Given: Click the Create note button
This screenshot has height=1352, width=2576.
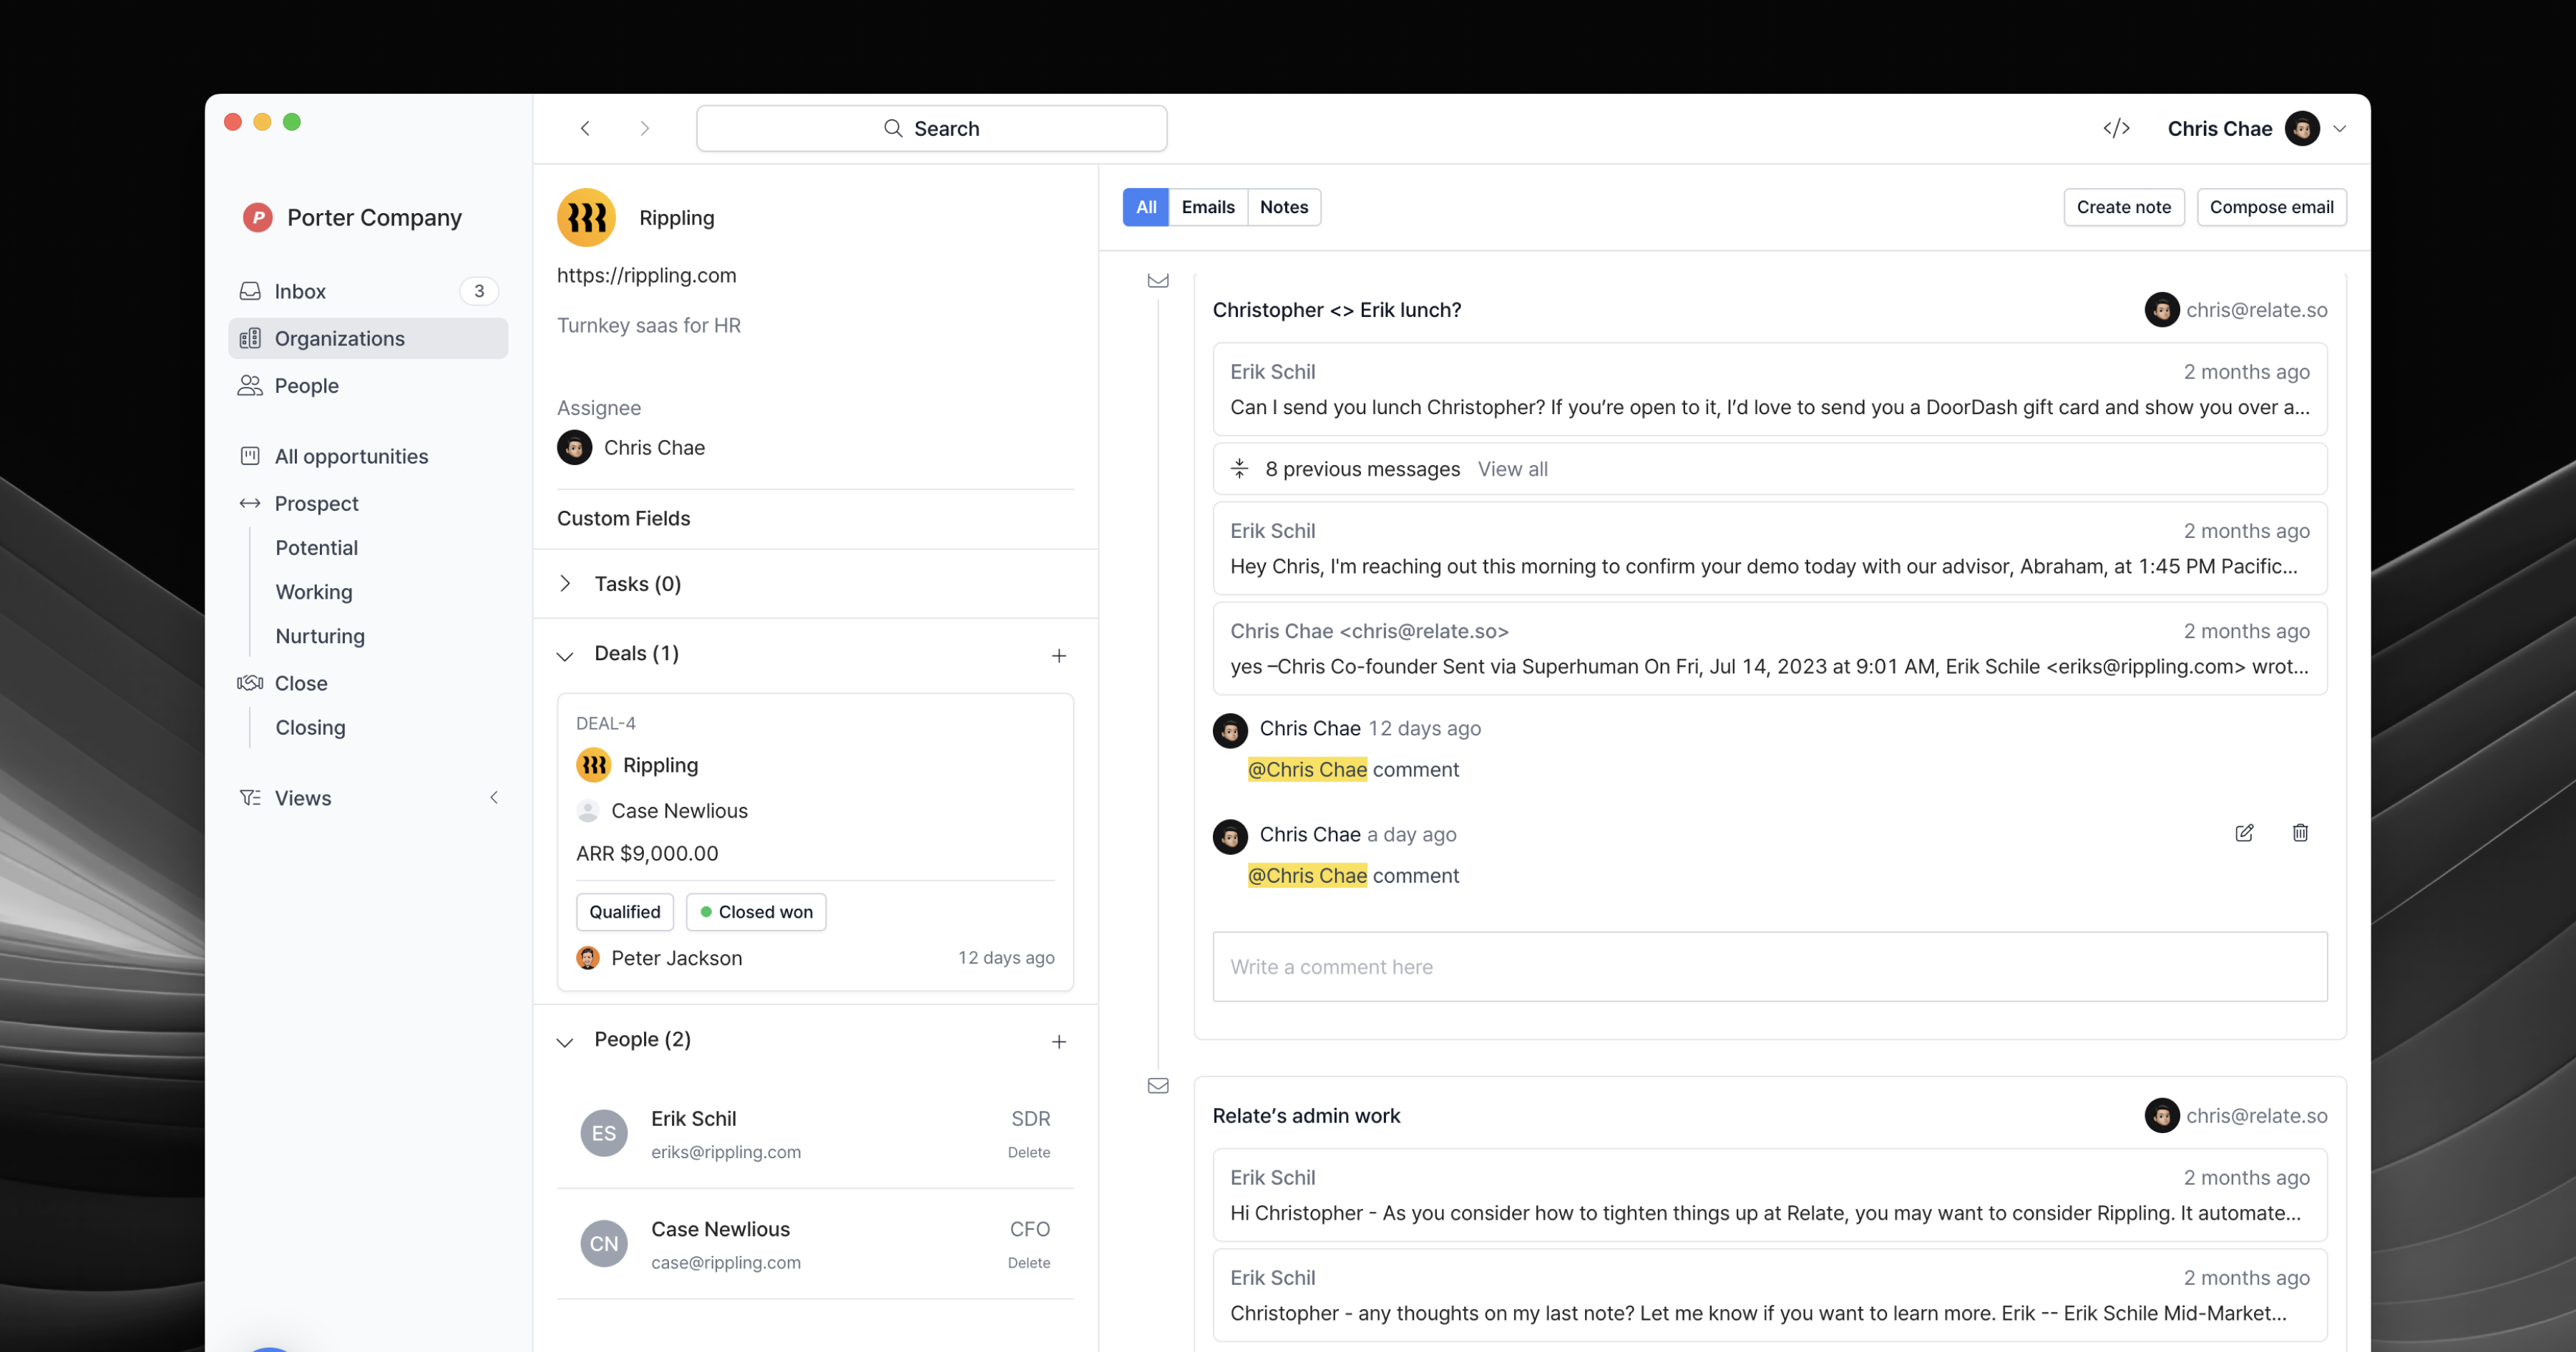Looking at the screenshot, I should coord(2123,207).
